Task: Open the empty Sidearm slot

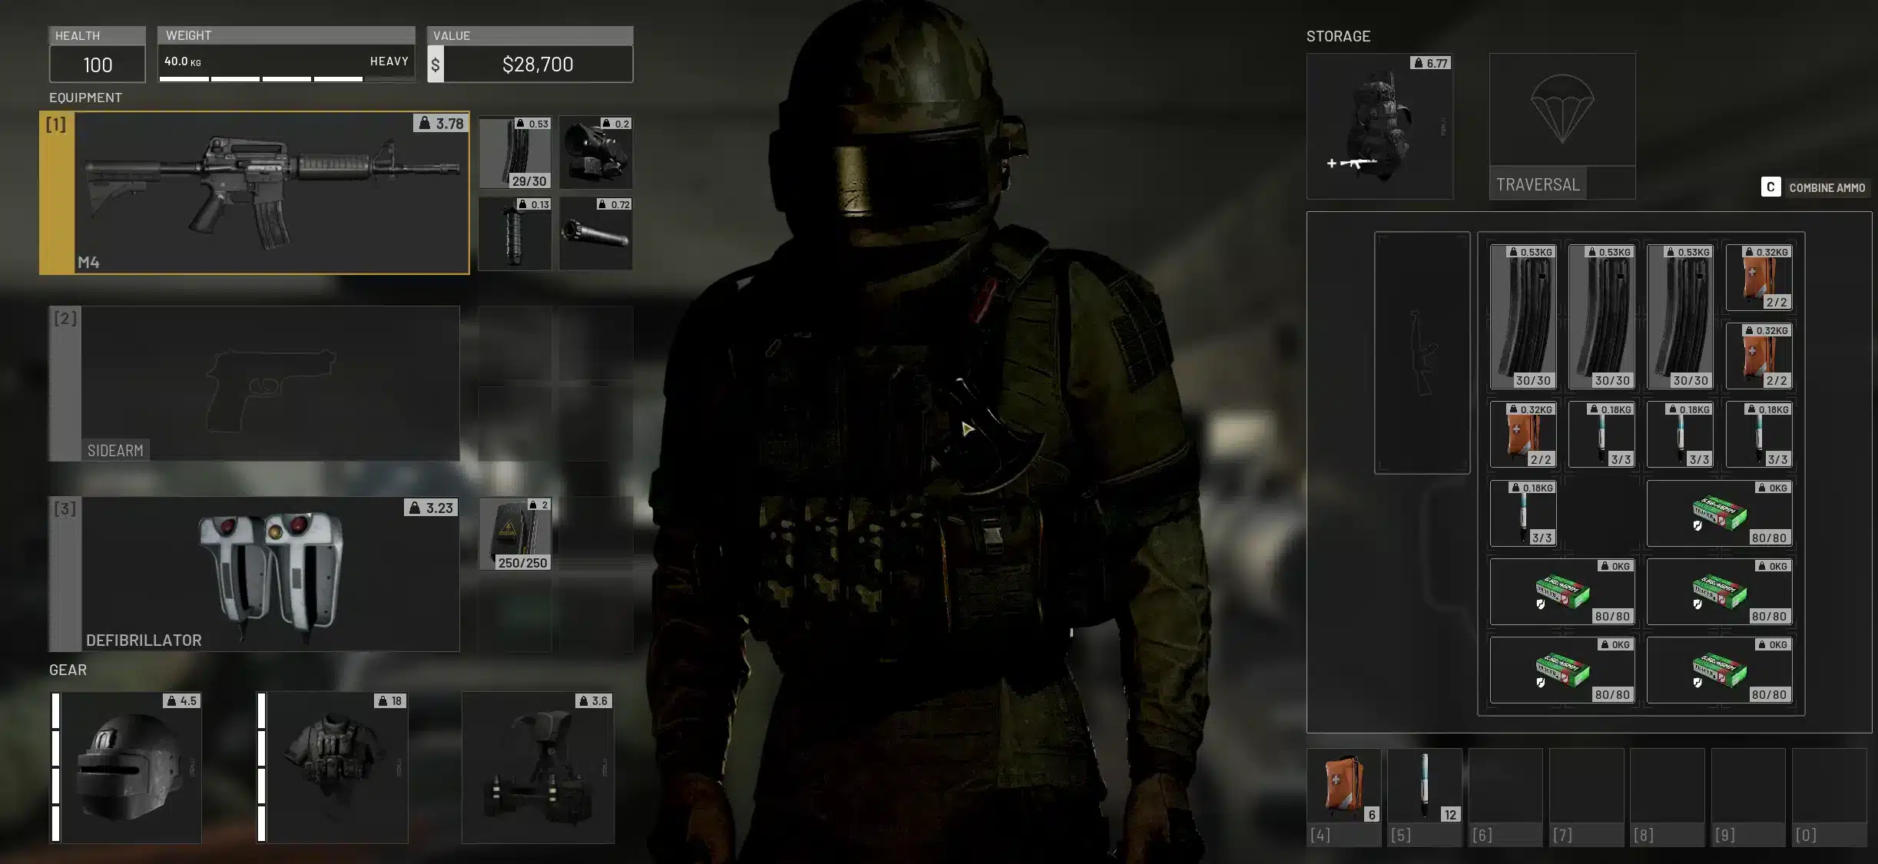Action: tap(254, 383)
